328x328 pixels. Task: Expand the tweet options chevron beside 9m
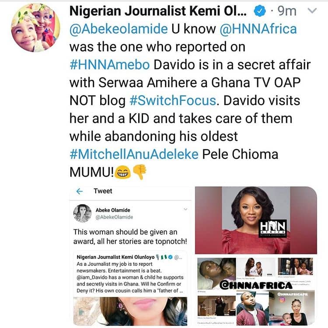[311, 10]
